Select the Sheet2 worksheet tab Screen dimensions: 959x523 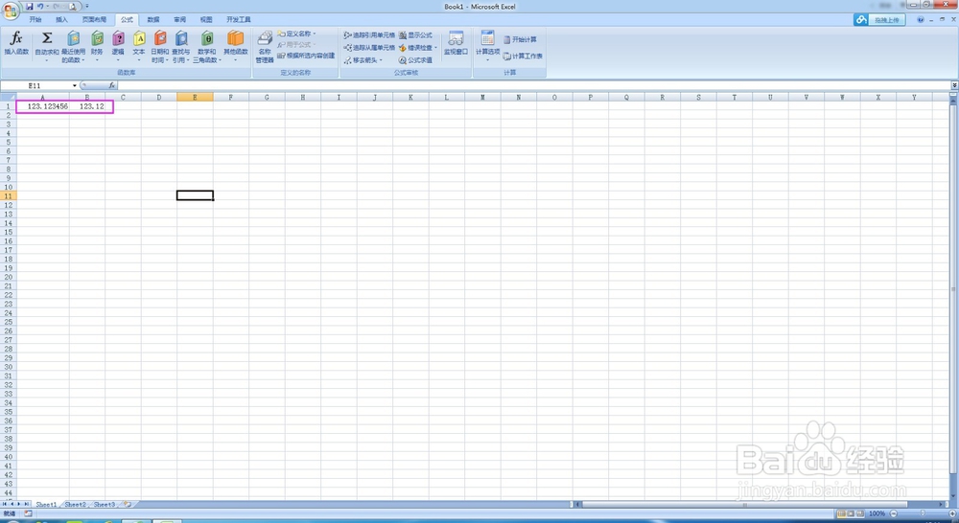point(75,504)
